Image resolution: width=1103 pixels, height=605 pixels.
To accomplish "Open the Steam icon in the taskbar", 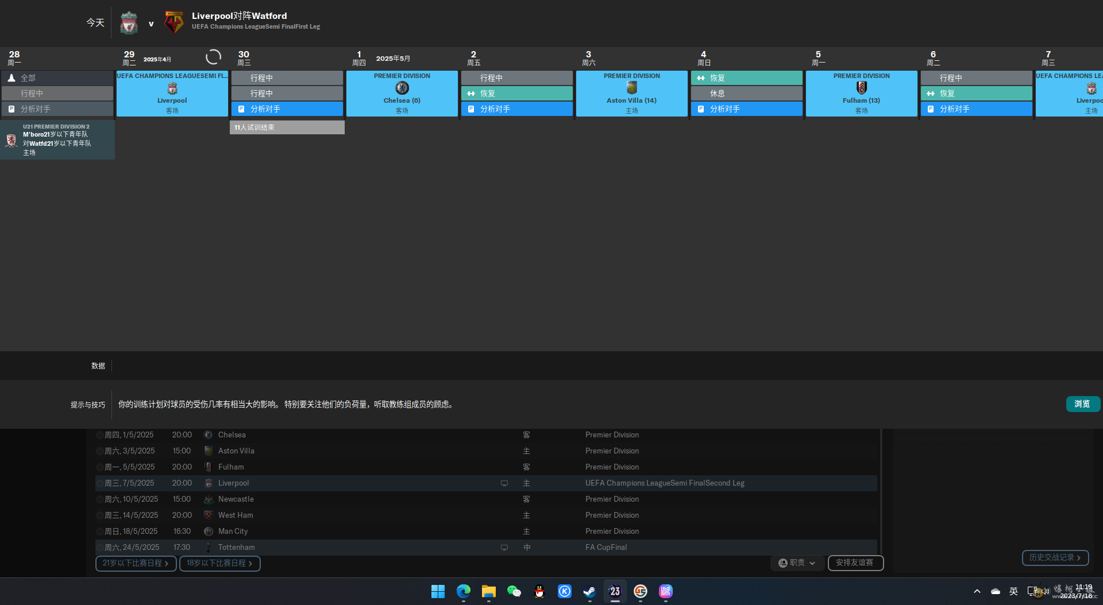I will (589, 591).
